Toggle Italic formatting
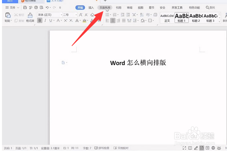Screen dimensions: 227x151 [x=45, y=21]
